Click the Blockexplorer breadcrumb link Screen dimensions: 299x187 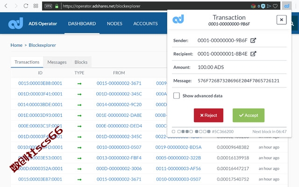click(43, 45)
